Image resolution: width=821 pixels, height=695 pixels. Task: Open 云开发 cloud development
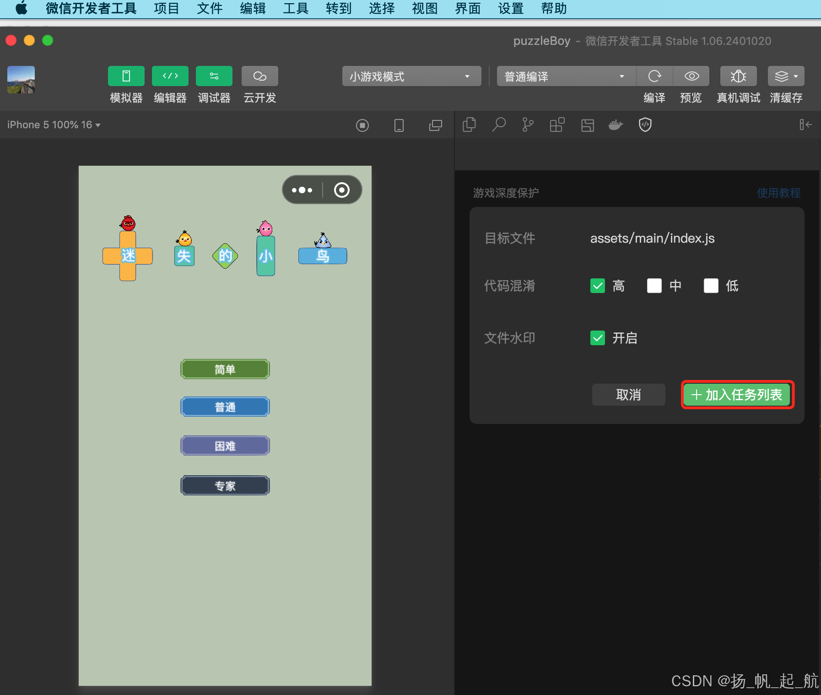(259, 76)
